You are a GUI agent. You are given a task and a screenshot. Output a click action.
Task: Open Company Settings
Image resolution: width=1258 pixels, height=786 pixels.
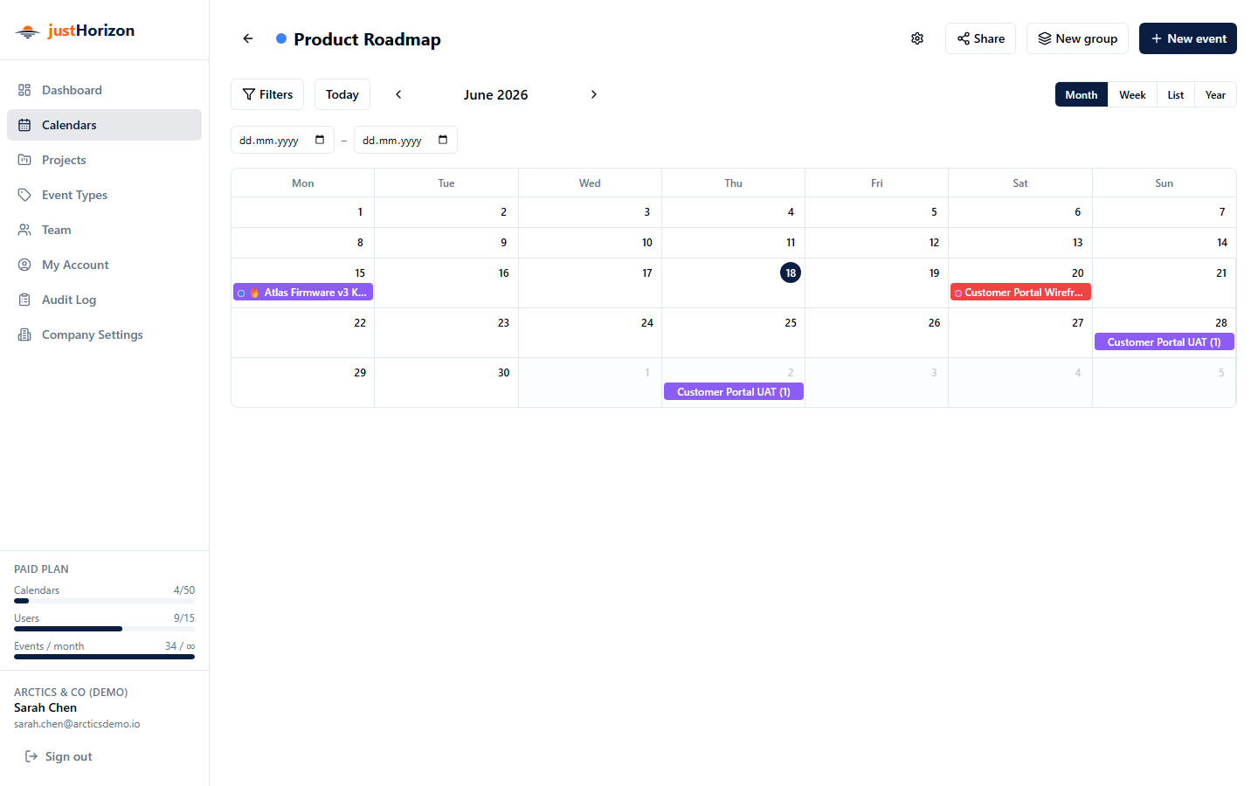coord(104,334)
